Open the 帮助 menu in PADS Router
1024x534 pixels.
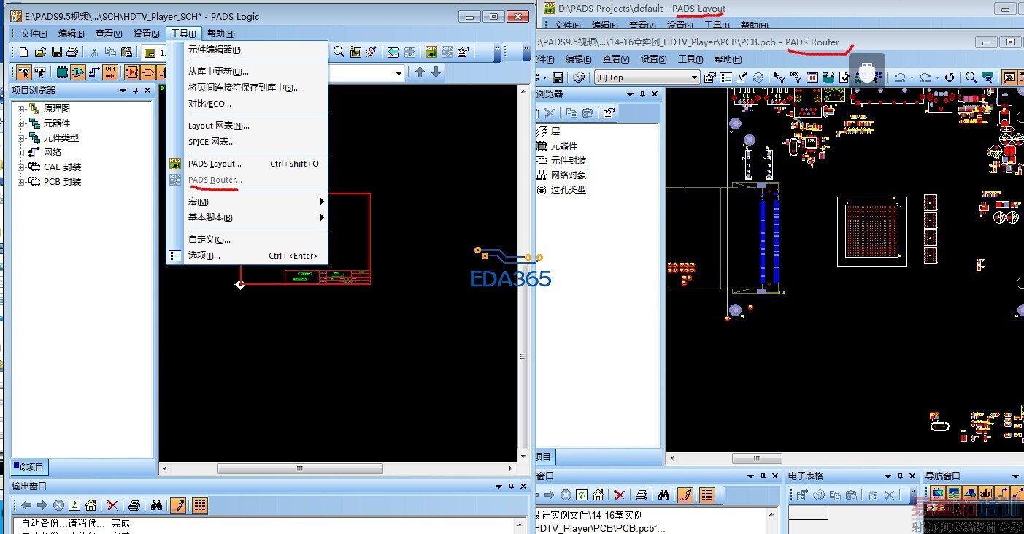[x=729, y=59]
